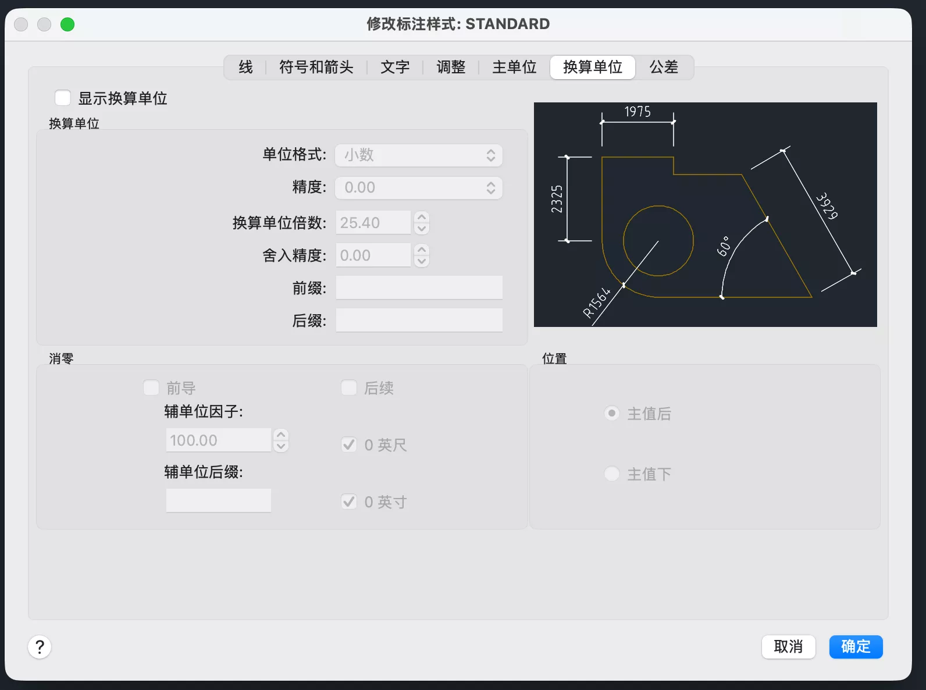Enable the 显示换算单位 checkbox

pos(63,98)
